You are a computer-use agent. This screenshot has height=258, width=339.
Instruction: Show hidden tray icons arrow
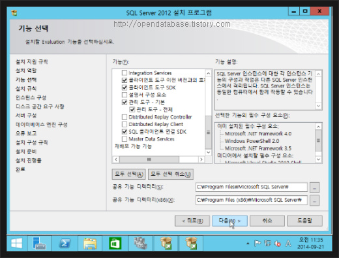pos(248,244)
